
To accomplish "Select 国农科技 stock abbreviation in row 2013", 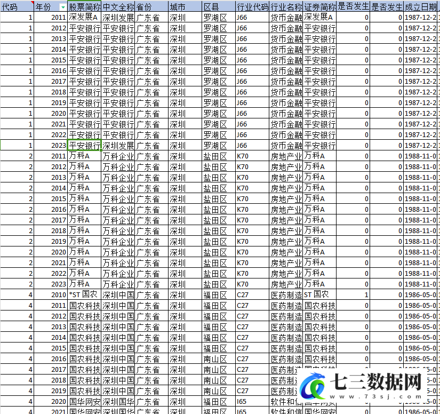I will pyautogui.click(x=84, y=327).
